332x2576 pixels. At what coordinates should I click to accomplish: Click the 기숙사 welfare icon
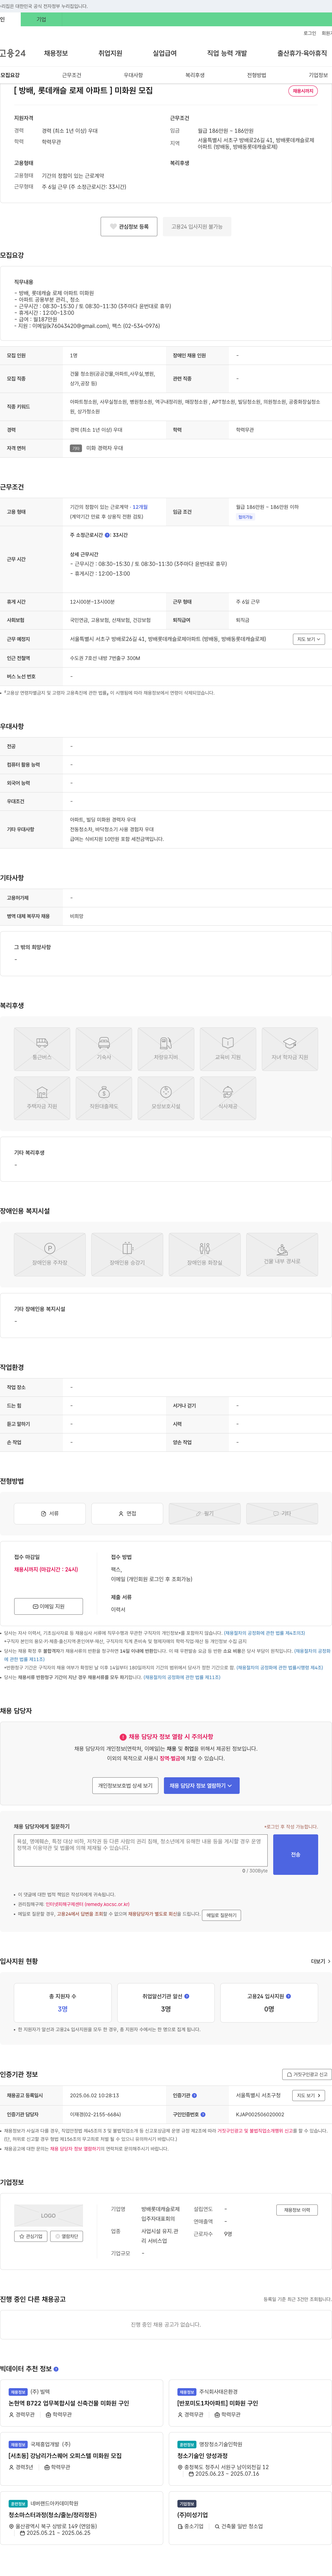point(104,1049)
